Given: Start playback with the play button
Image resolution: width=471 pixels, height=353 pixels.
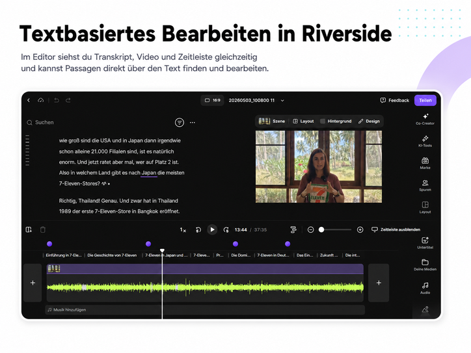Looking at the screenshot, I should pyautogui.click(x=212, y=229).
